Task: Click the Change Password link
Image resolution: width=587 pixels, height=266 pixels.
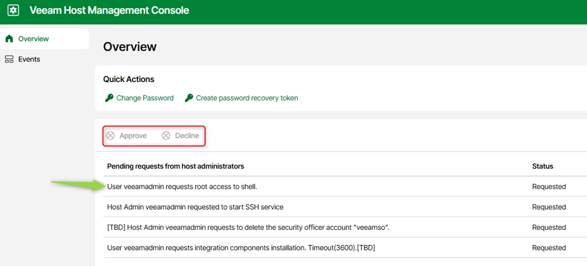Action: point(145,98)
